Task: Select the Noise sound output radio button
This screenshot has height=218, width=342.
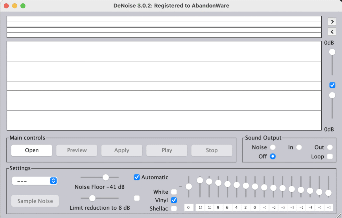Action: 273,147
